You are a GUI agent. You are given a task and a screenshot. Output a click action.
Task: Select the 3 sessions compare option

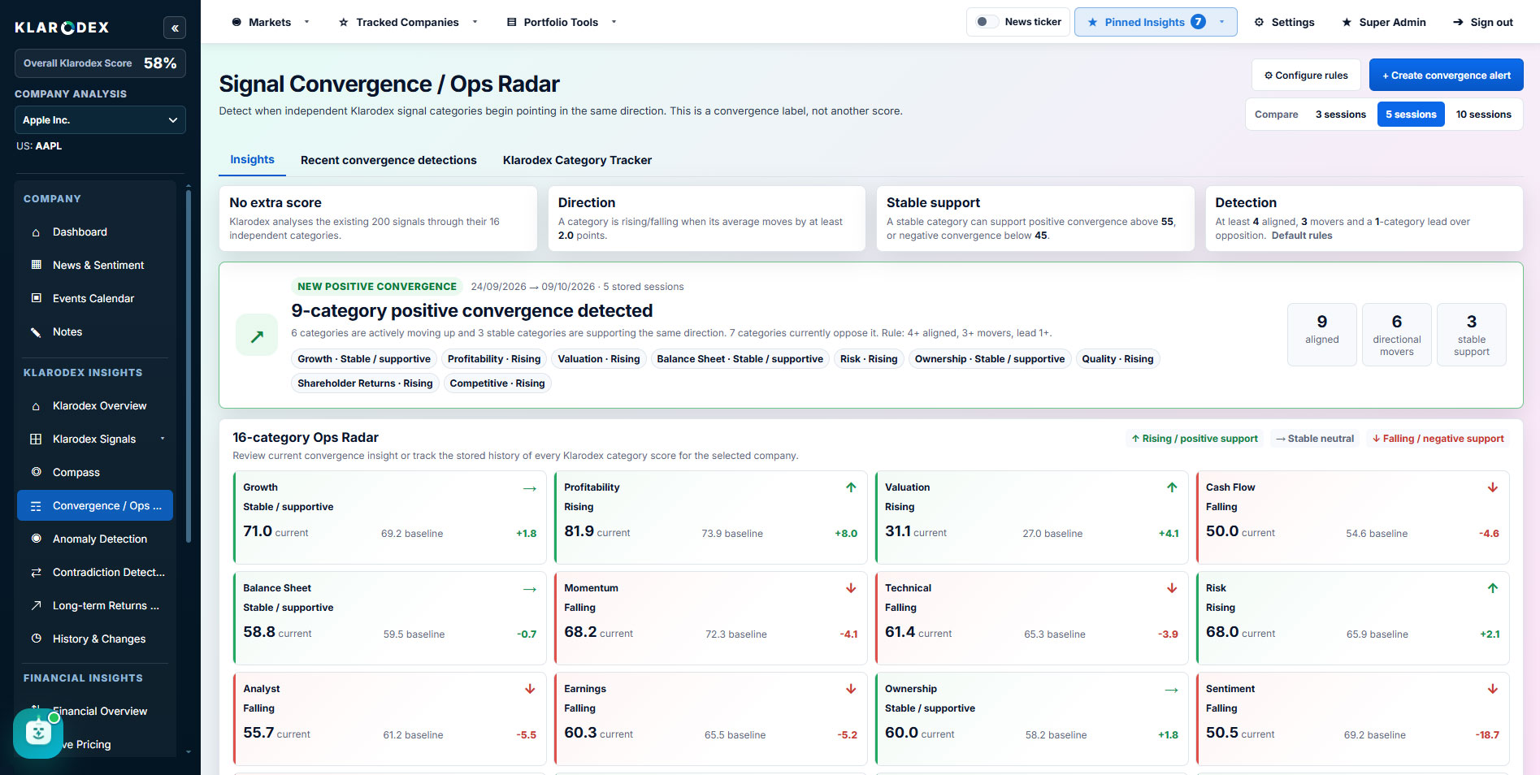[x=1340, y=115]
